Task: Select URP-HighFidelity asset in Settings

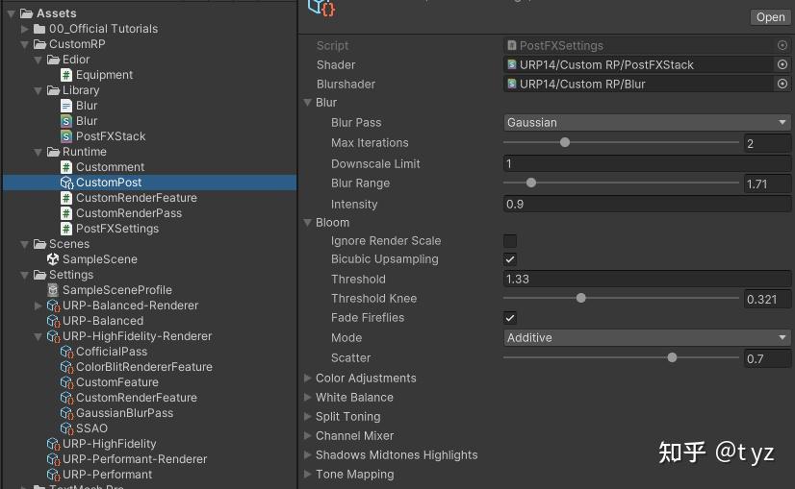Action: coord(109,444)
